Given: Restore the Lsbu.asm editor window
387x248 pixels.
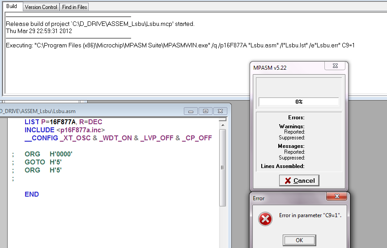Looking at the screenshot, I should pos(205,111).
